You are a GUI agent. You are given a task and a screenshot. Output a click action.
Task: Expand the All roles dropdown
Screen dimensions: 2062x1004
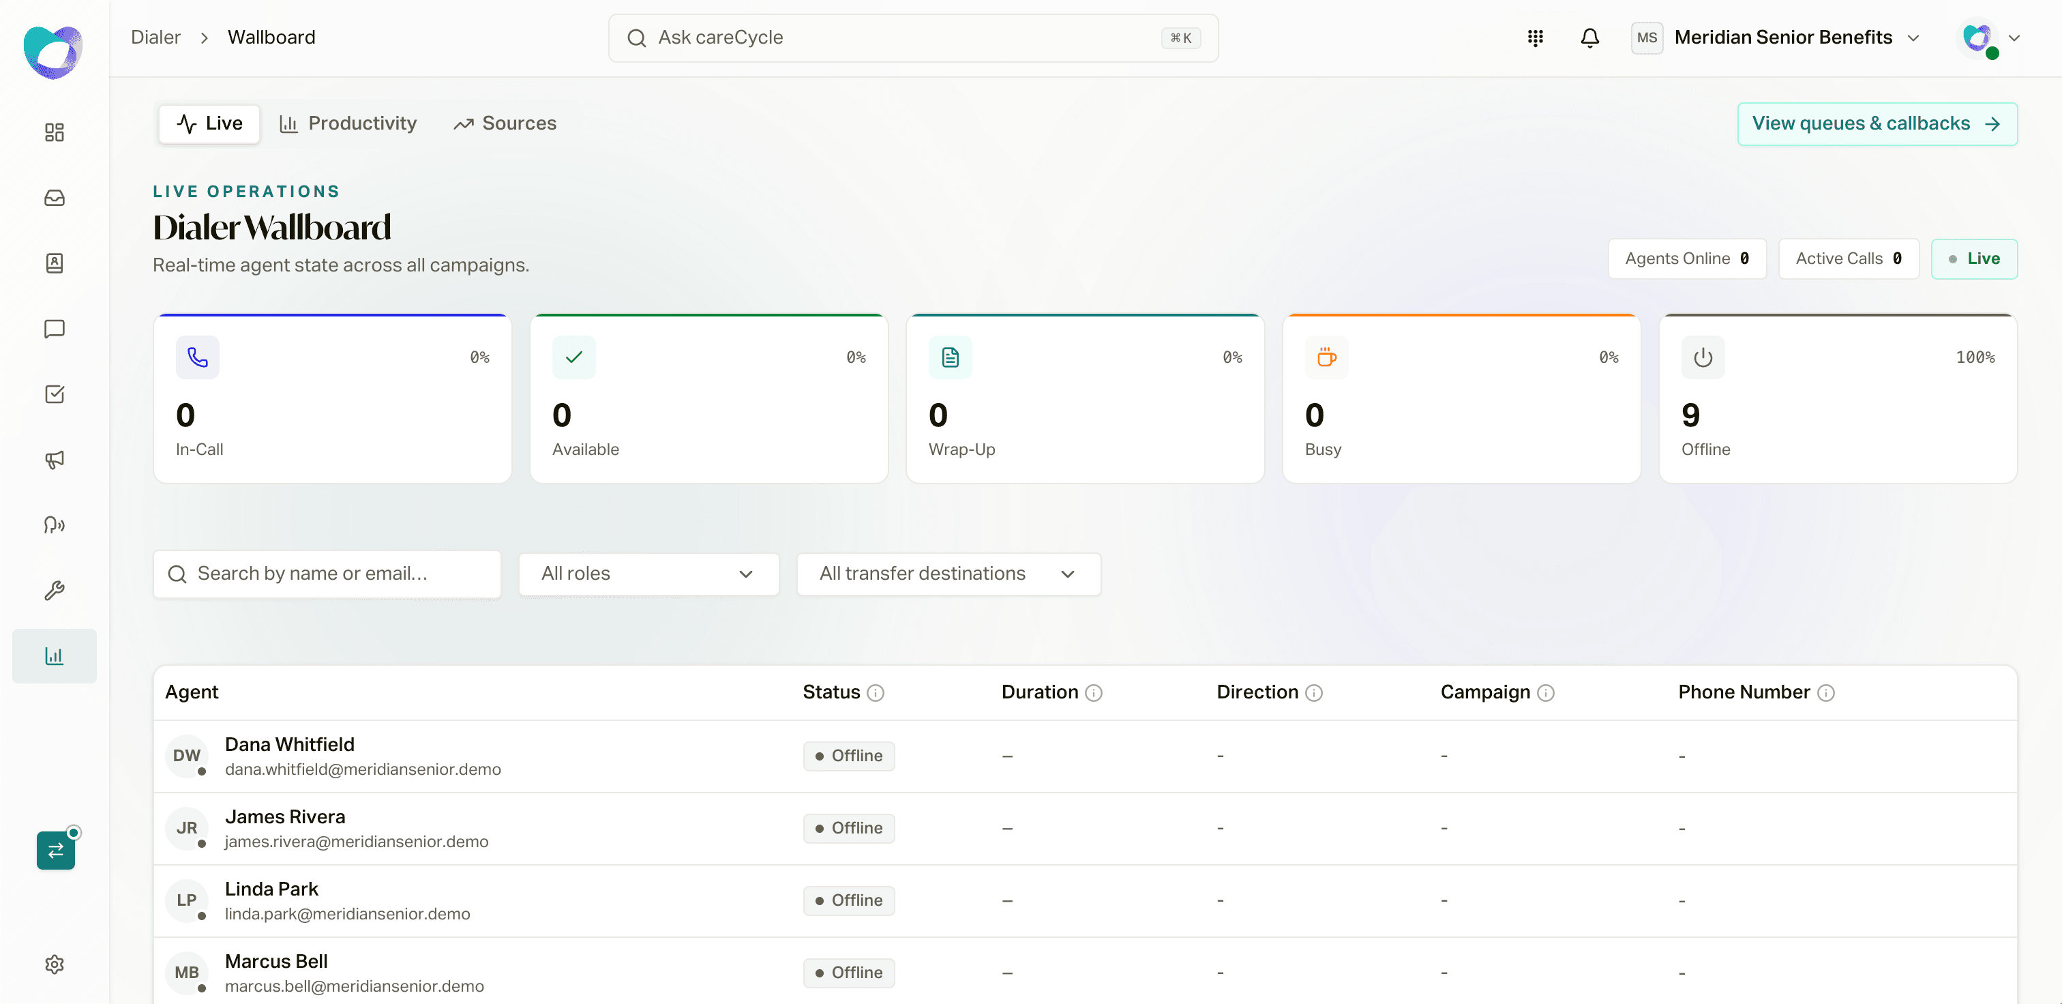(648, 574)
